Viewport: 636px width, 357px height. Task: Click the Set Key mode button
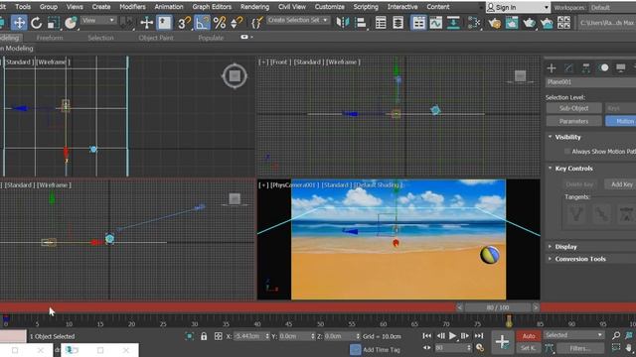(x=529, y=348)
